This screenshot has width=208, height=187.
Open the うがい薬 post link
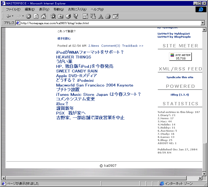click(64, 62)
